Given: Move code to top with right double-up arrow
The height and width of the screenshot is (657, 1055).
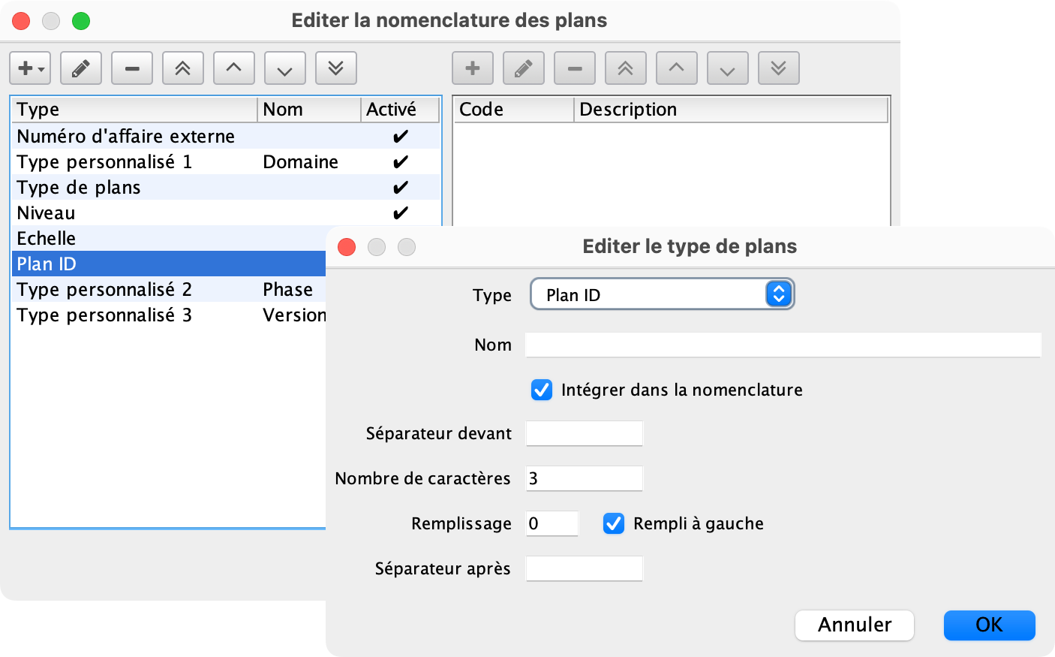Looking at the screenshot, I should point(626,68).
